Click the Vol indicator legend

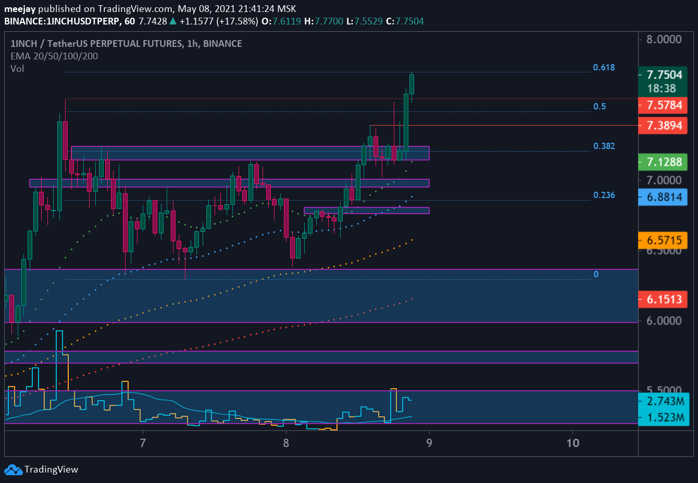(17, 69)
